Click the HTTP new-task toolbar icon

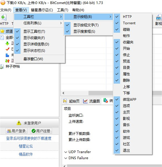pos(4,17)
